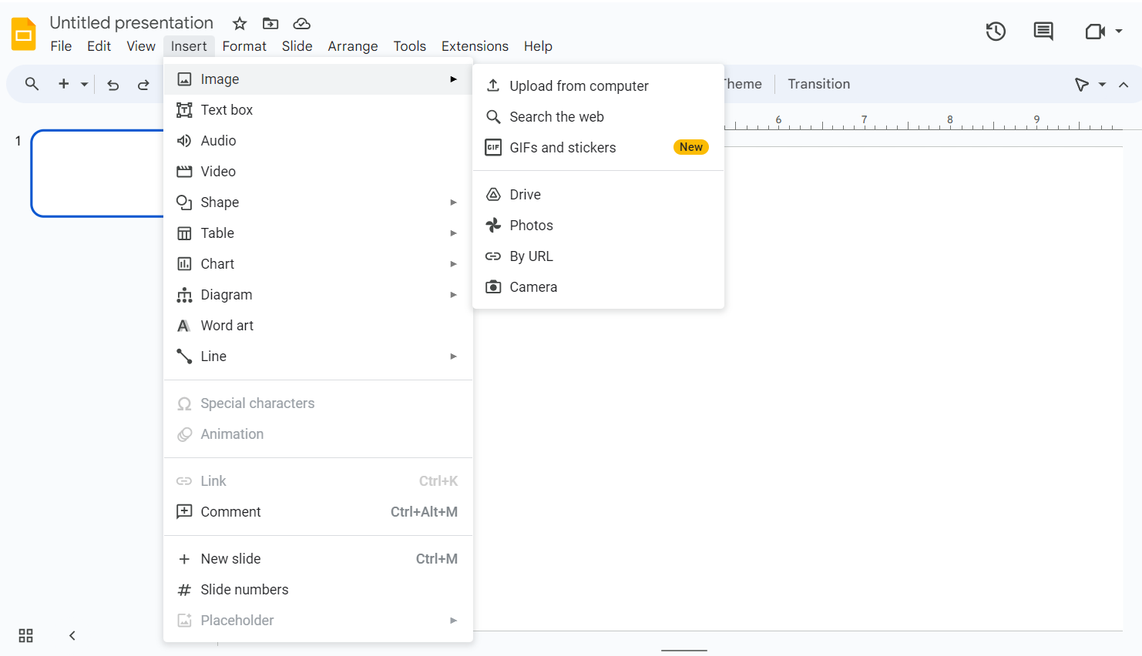
Task: Select Insert image from Camera
Action: tap(532, 286)
